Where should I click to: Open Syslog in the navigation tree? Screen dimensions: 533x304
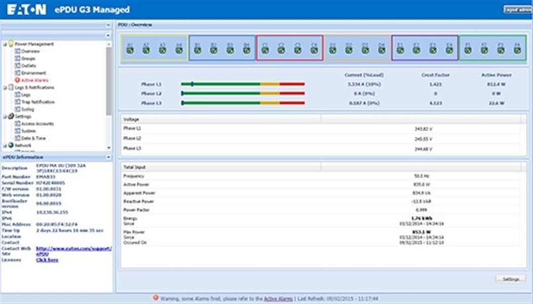(27, 109)
